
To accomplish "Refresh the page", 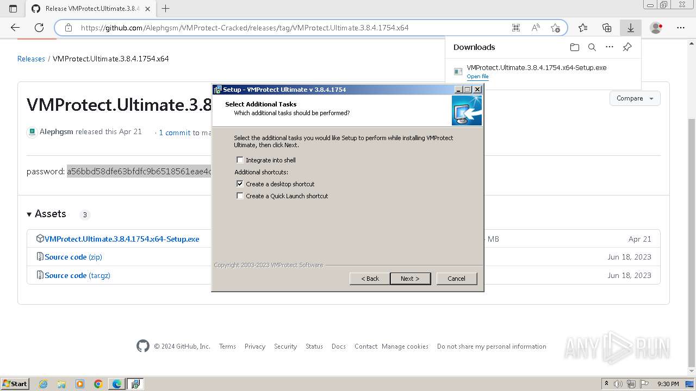I will tap(39, 28).
